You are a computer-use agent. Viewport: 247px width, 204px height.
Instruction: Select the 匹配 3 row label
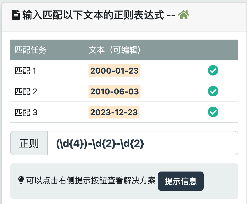(26, 112)
